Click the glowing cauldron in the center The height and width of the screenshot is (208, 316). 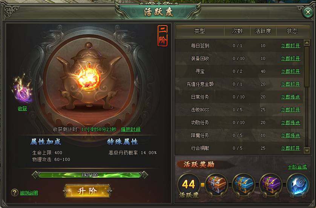tap(89, 76)
